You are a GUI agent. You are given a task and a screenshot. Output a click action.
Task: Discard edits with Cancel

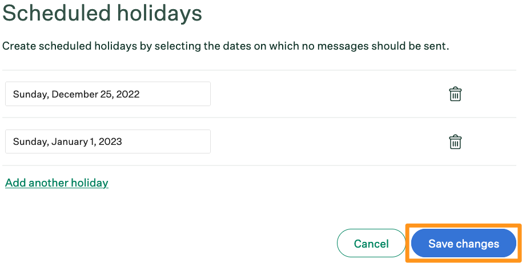[371, 244]
